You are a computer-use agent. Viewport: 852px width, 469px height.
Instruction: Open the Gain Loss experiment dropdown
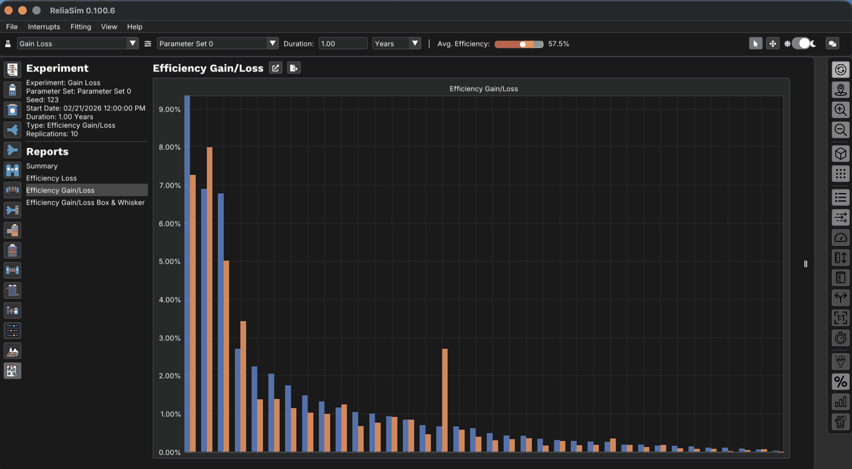point(78,44)
